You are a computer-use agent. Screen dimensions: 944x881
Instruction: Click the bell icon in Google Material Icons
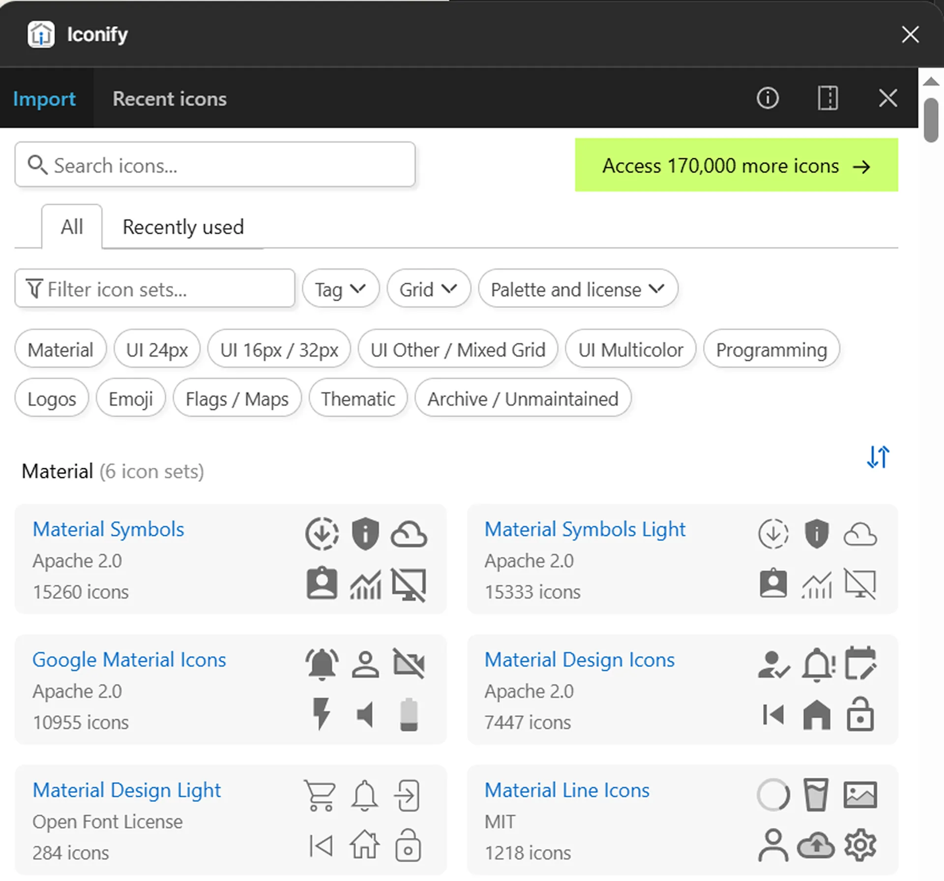322,664
